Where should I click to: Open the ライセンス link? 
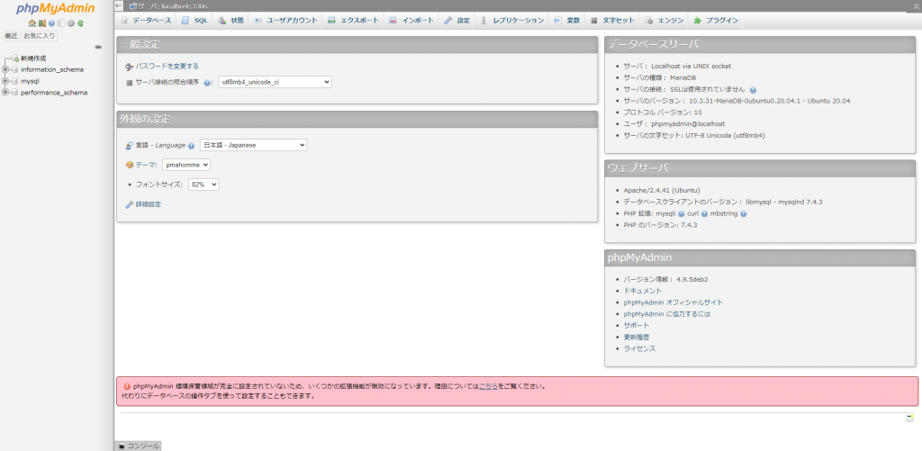point(639,348)
